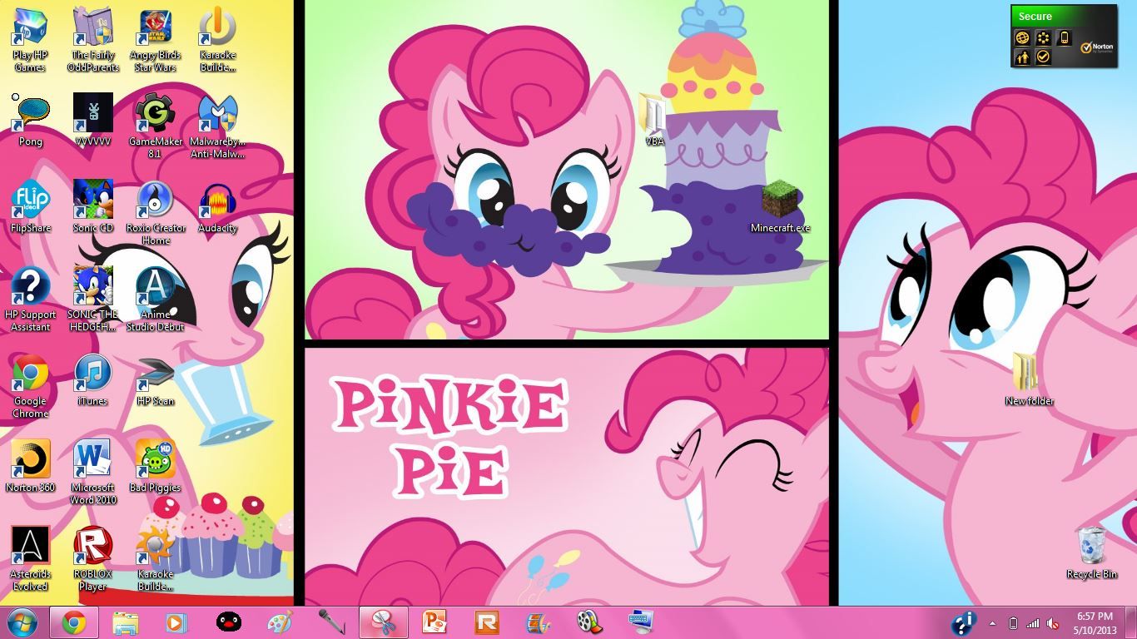Open ROBLOX from the taskbar
Image resolution: width=1137 pixels, height=639 pixels.
tap(485, 622)
